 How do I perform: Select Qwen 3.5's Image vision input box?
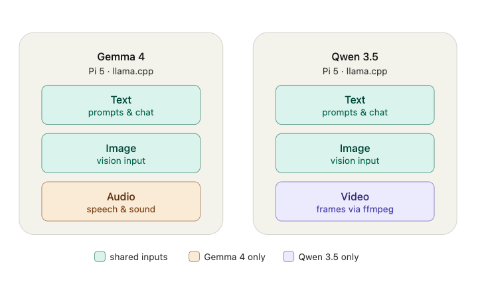tap(355, 153)
